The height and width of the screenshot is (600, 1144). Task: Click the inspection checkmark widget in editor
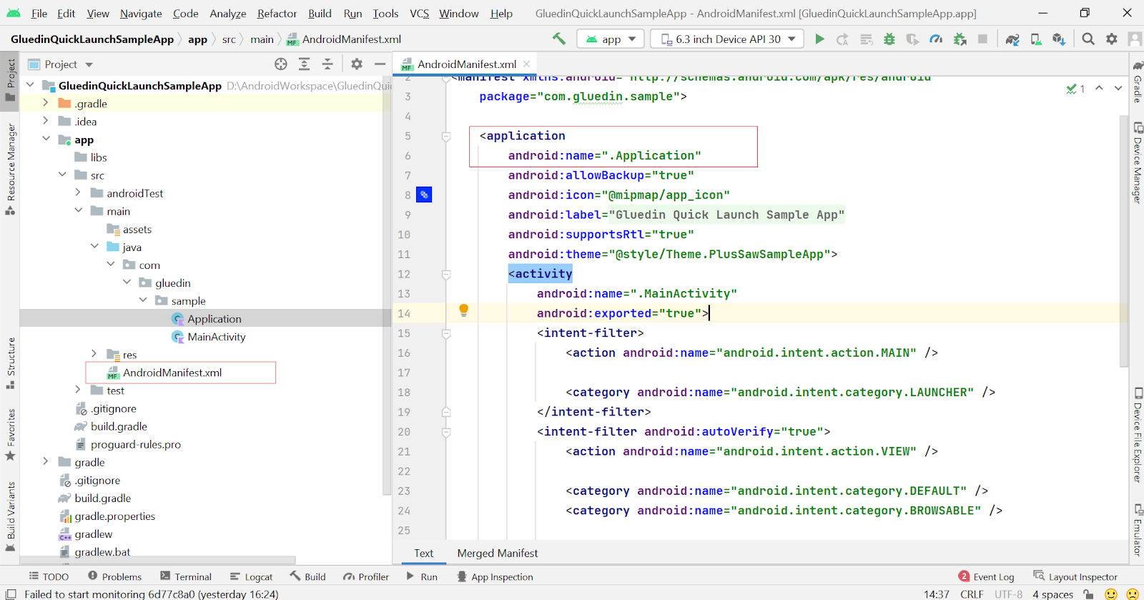point(1075,89)
